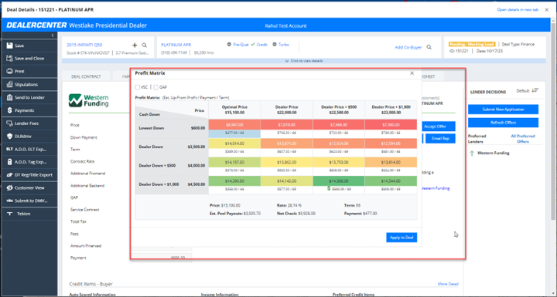Click the More Detail link
Viewport: 557px width, 297px height.
click(448, 284)
